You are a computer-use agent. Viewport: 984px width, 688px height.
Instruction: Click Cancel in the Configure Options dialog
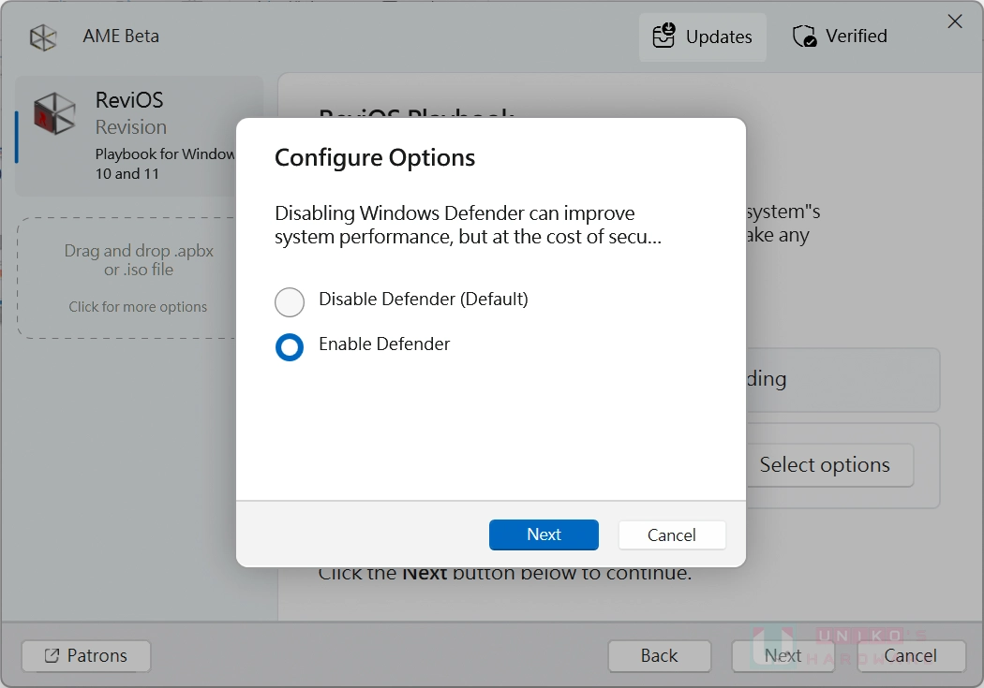671,534
